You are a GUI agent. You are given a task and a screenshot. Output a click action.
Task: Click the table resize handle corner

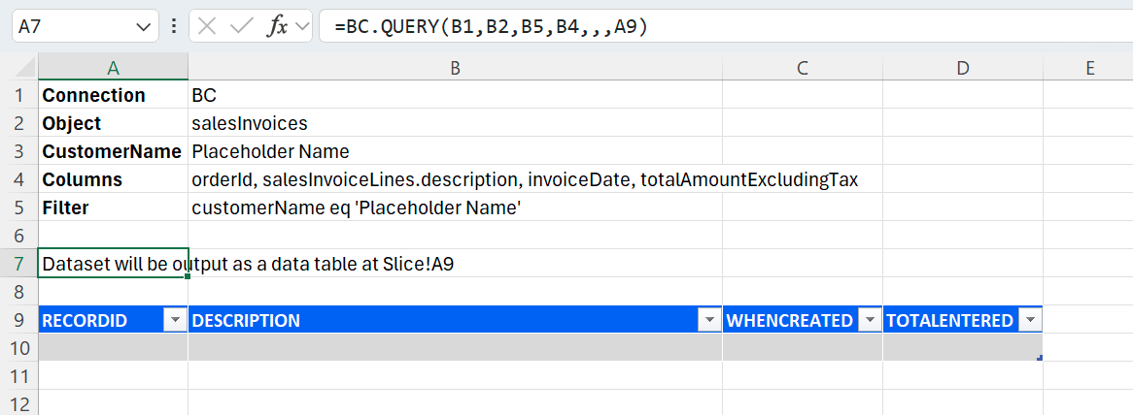coord(1040,359)
